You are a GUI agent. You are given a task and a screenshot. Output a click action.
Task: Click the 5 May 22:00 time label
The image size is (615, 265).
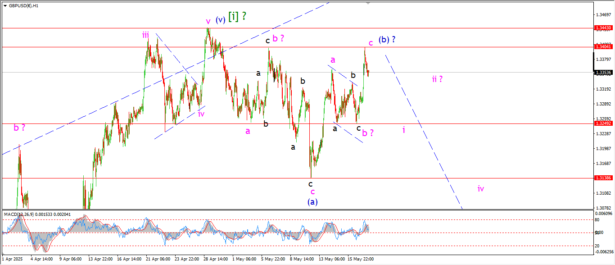click(272, 259)
